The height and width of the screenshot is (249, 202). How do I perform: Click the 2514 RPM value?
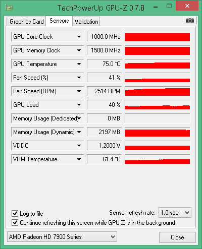point(105,91)
